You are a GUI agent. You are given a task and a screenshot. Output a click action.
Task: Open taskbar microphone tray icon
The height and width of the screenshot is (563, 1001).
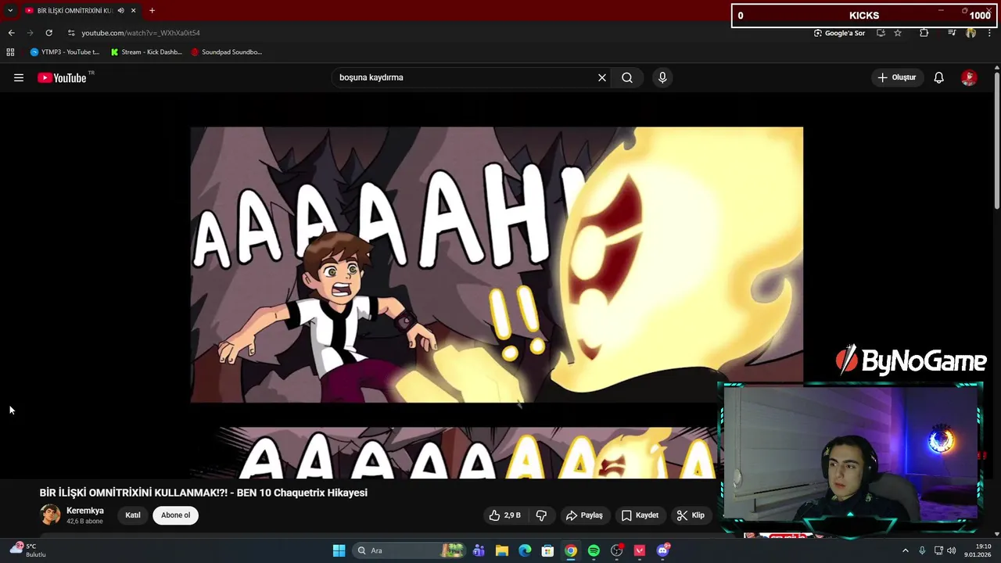point(922,550)
